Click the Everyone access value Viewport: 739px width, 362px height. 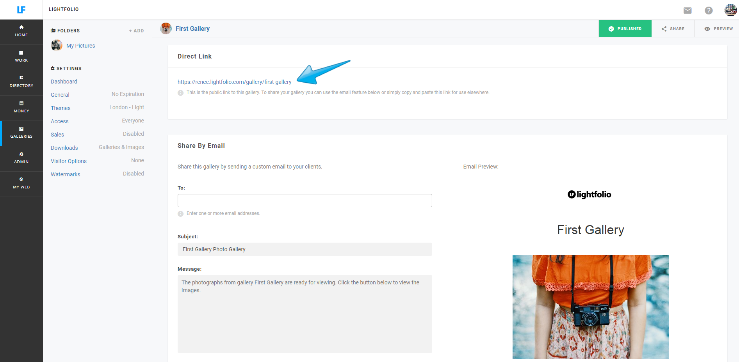pyautogui.click(x=133, y=121)
